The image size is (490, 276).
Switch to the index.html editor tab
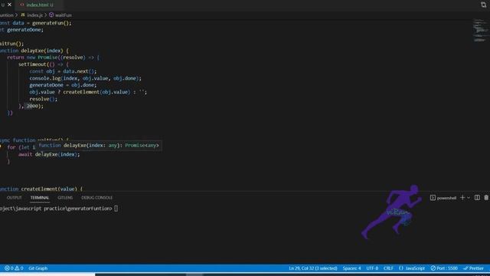tap(37, 5)
